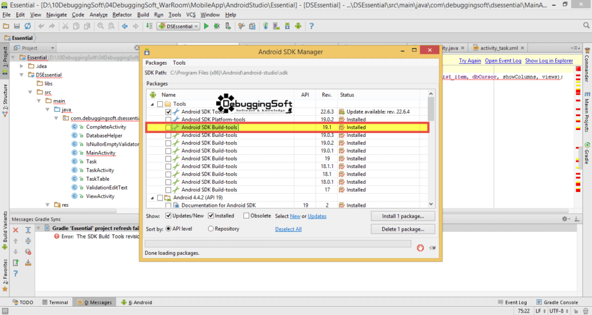
Task: Toggle the Updates/New show checkbox
Action: click(x=168, y=216)
